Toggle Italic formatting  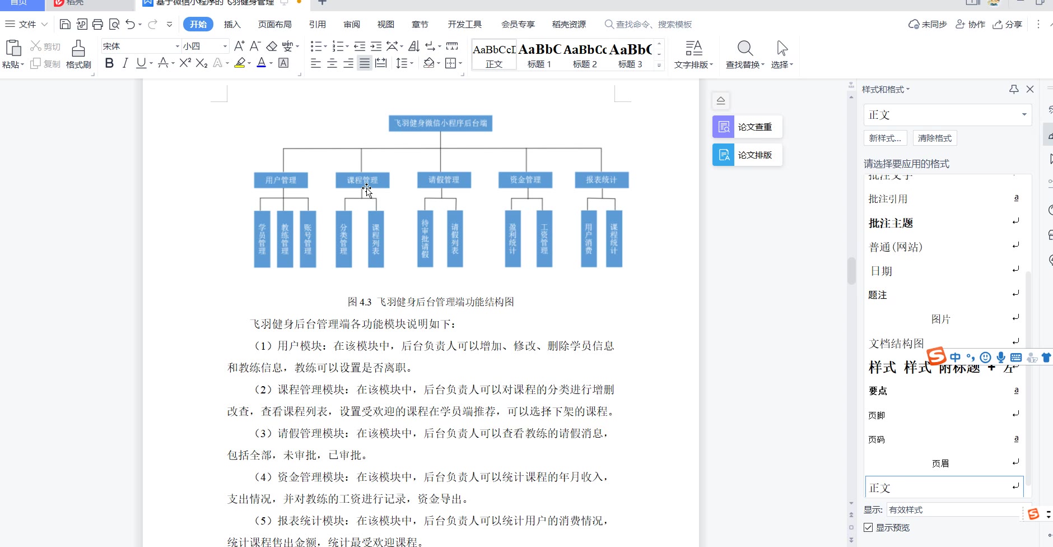[125, 63]
